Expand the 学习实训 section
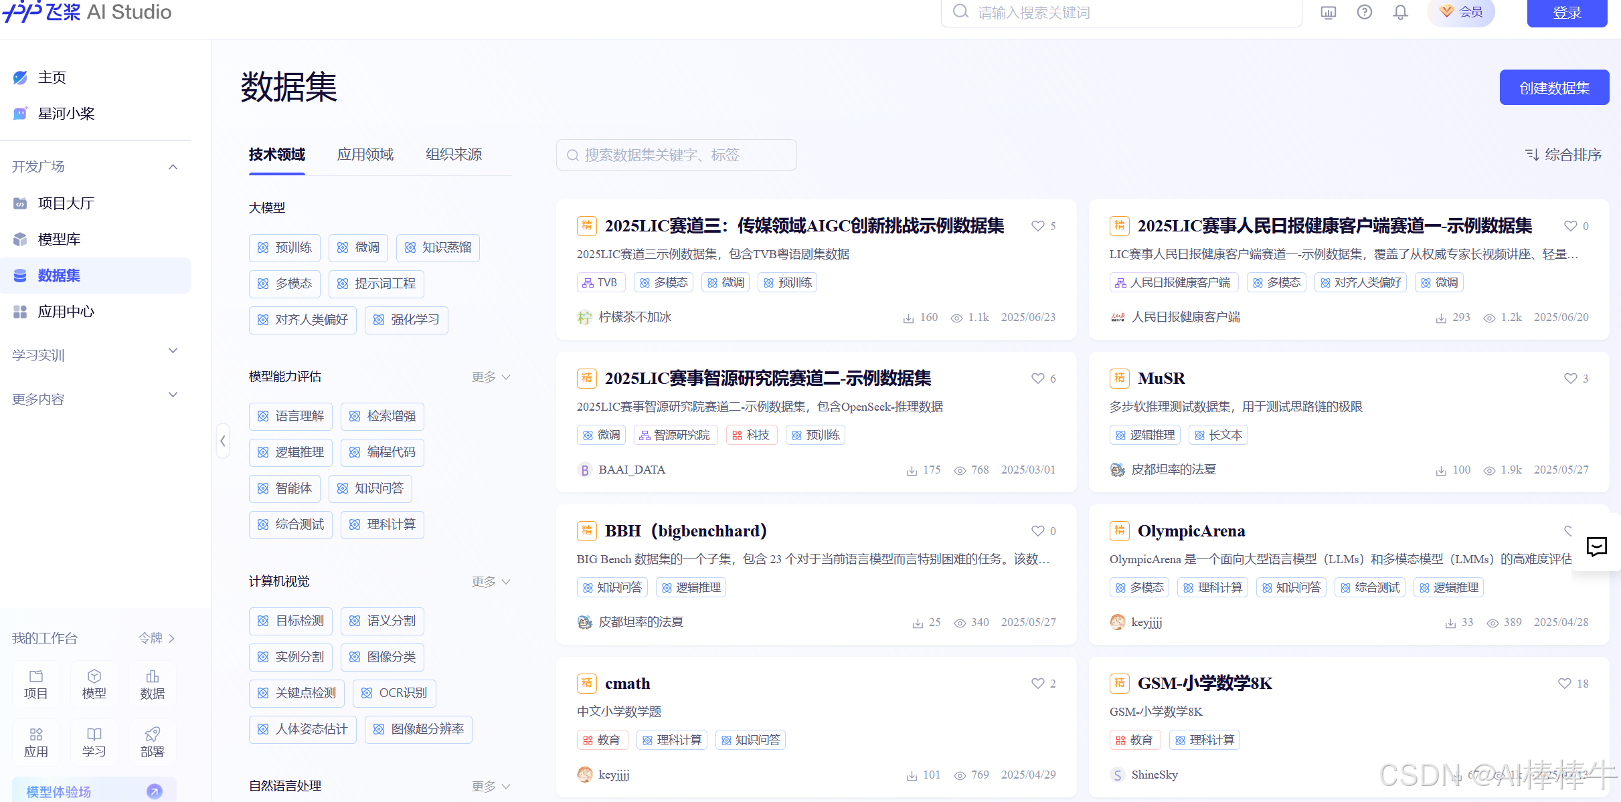 point(173,350)
